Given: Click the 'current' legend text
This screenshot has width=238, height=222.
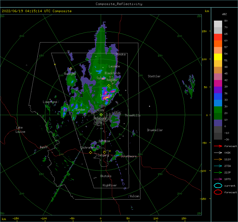Looking at the screenshot, I should [230, 186].
